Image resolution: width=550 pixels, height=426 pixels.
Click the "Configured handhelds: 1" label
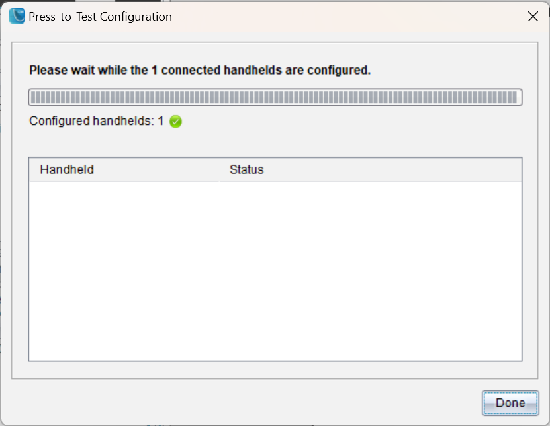(97, 122)
